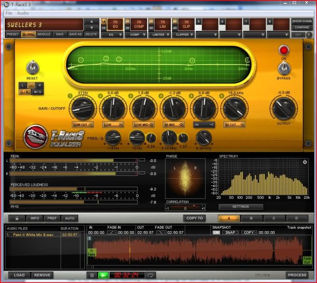
Task: Click the band 3 low mid gain knob
Action: pyautogui.click(x=143, y=108)
